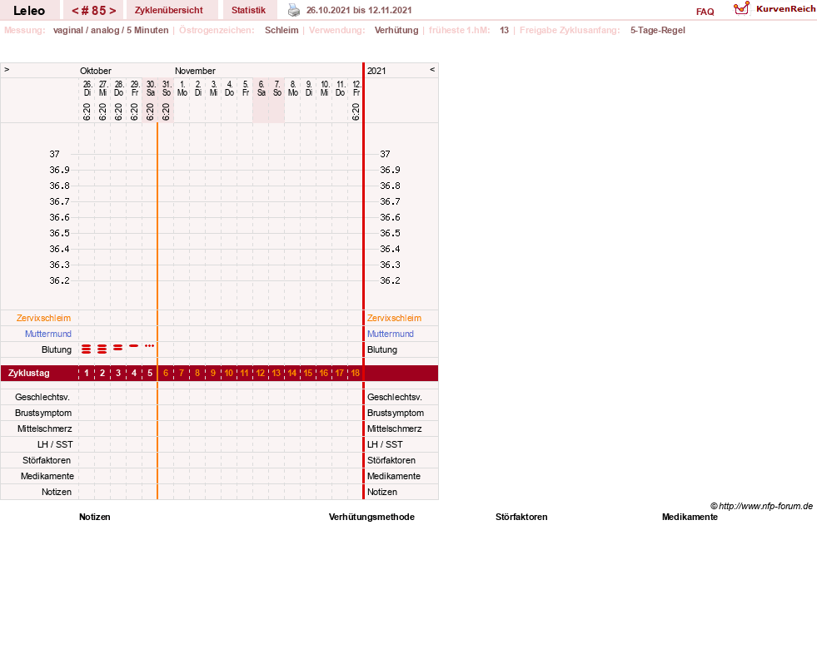Click the früheste 1.hM value 13
The width and height of the screenshot is (817, 649).
tap(505, 30)
